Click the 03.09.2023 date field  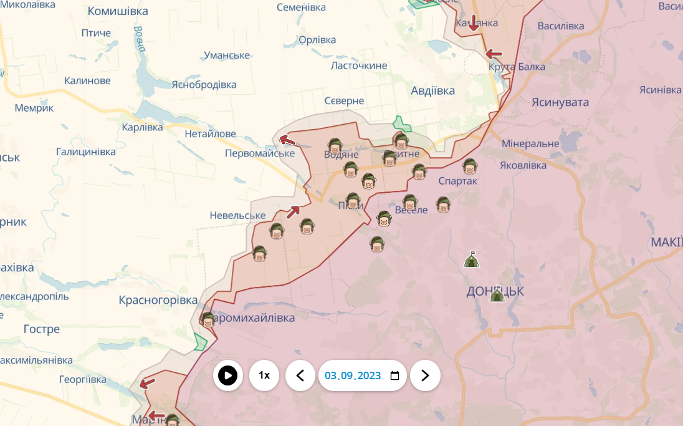pos(353,375)
